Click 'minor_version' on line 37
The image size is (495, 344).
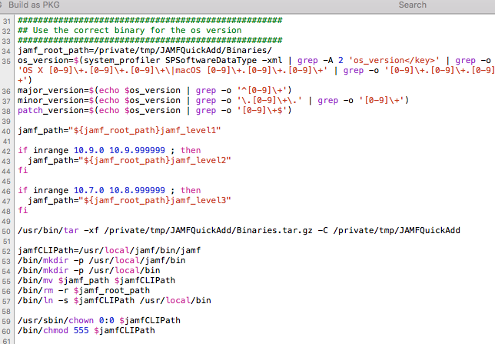tap(51, 101)
